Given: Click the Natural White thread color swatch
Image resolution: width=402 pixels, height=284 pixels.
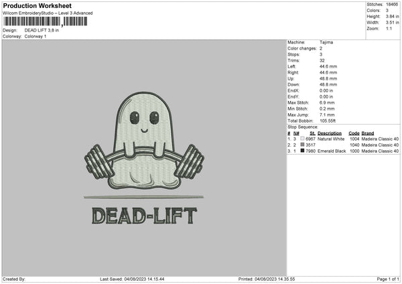Looking at the screenshot, I should coord(301,139).
